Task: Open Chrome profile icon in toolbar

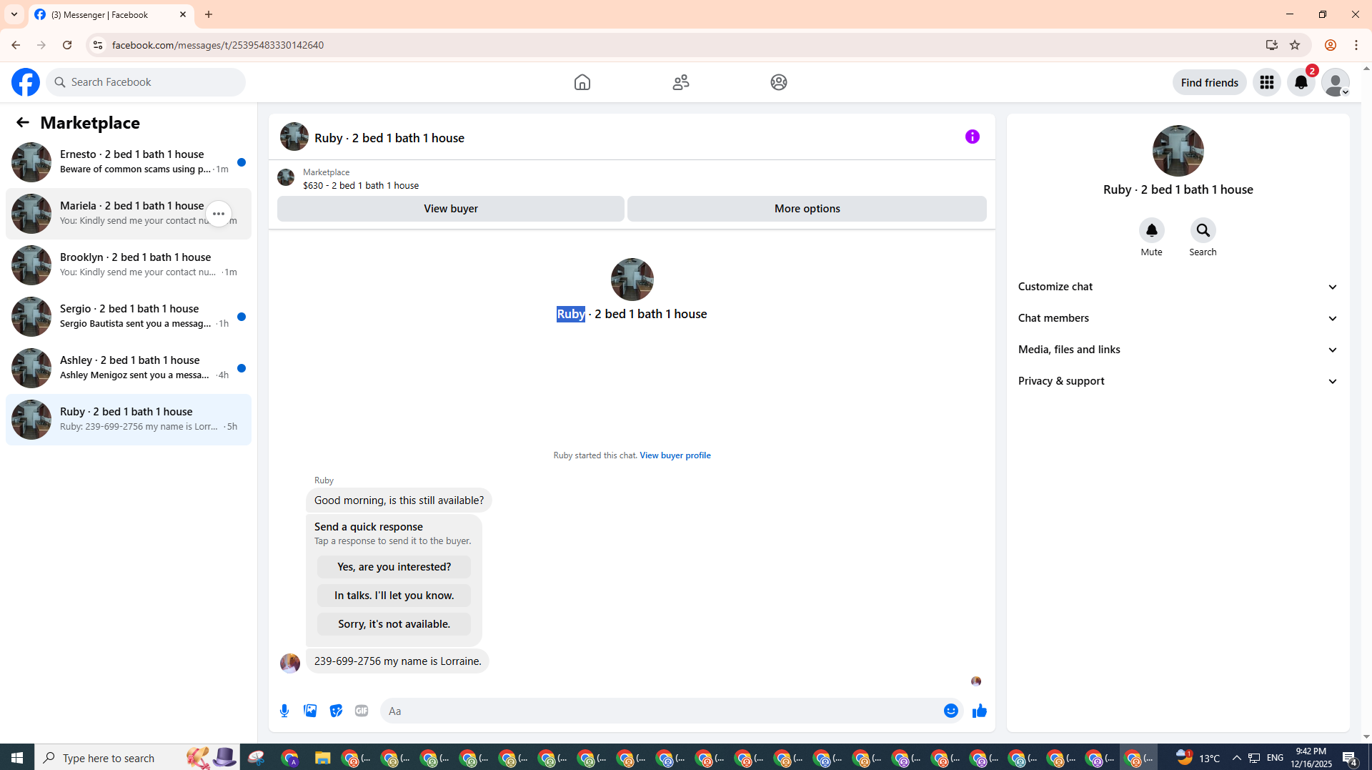Action: tap(1331, 45)
